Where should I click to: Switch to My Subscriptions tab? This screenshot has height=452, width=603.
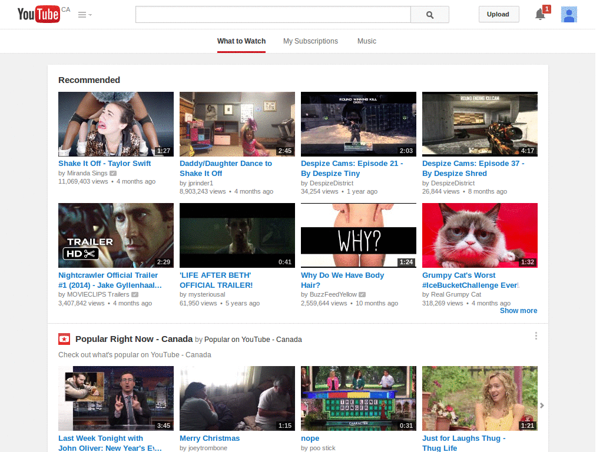tap(310, 41)
